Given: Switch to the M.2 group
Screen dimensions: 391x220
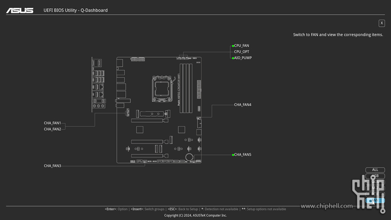Looking at the screenshot, I should [375, 188].
